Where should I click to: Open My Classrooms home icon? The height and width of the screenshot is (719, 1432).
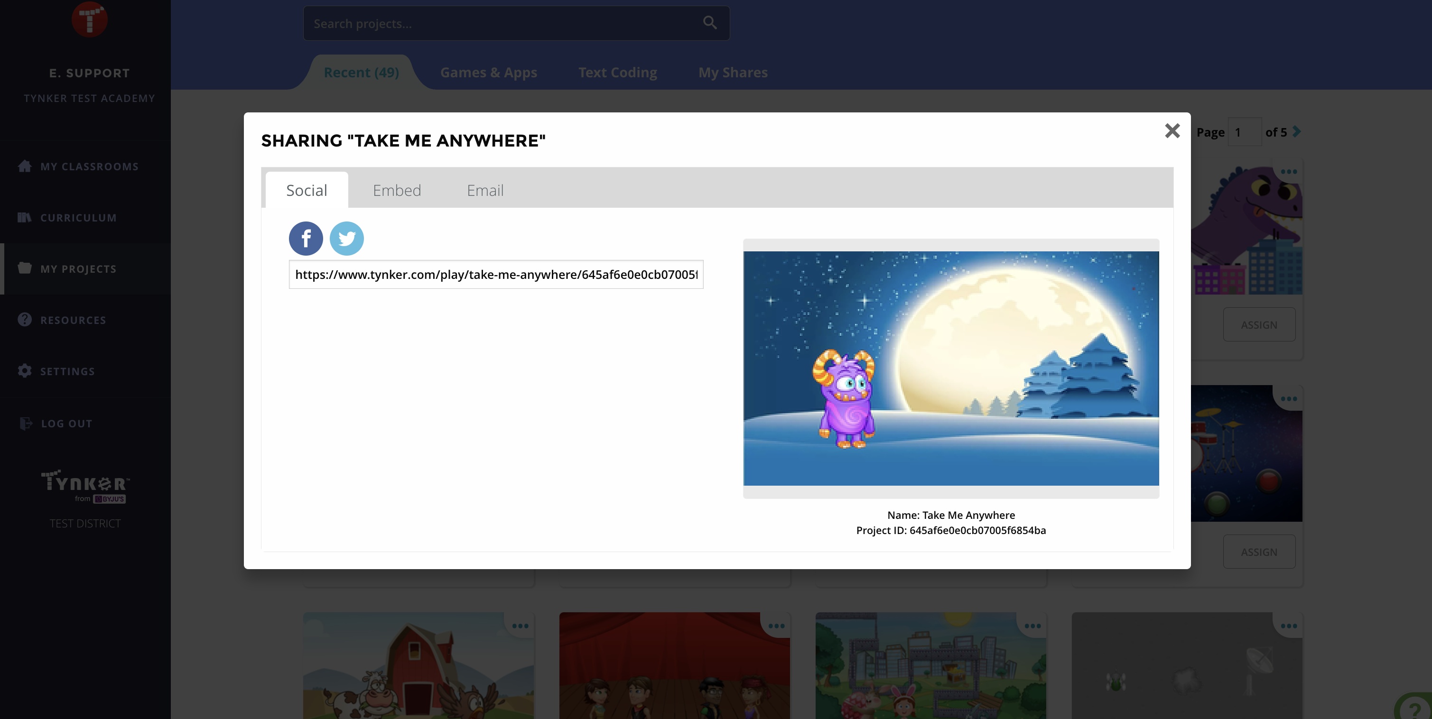pos(25,166)
